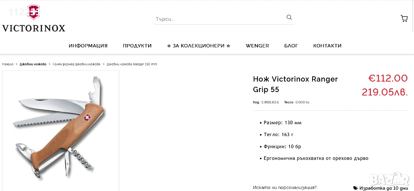Click the Victorinox shield logo
The width and height of the screenshot is (414, 191).
(x=34, y=12)
